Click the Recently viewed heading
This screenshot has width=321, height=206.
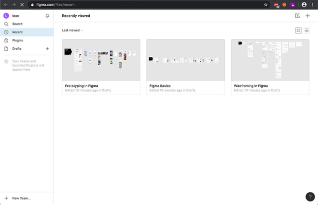click(x=76, y=16)
